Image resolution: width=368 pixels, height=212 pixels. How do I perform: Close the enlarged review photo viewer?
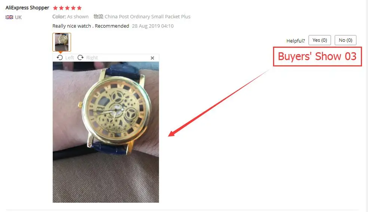coord(152,58)
